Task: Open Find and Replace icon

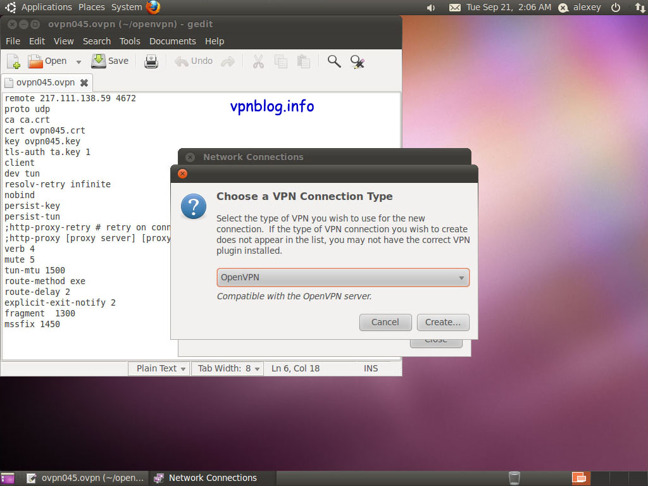Action: [357, 61]
